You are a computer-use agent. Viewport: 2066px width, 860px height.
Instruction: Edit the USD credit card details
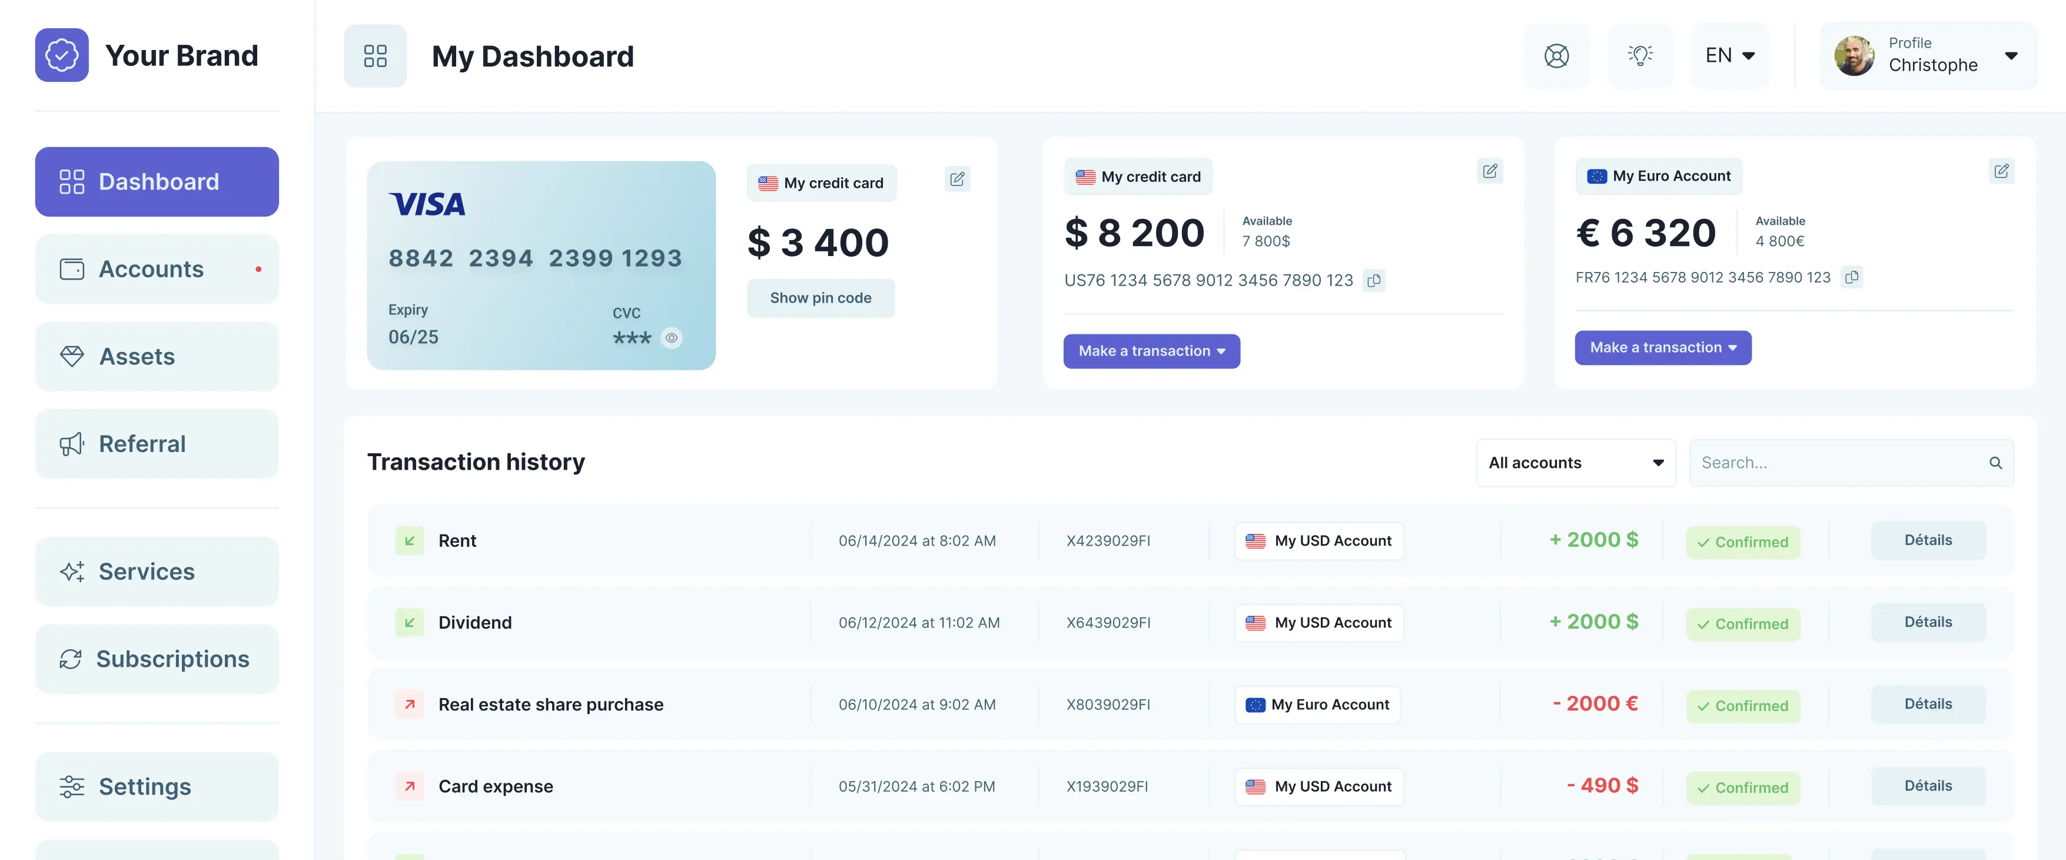(1489, 171)
